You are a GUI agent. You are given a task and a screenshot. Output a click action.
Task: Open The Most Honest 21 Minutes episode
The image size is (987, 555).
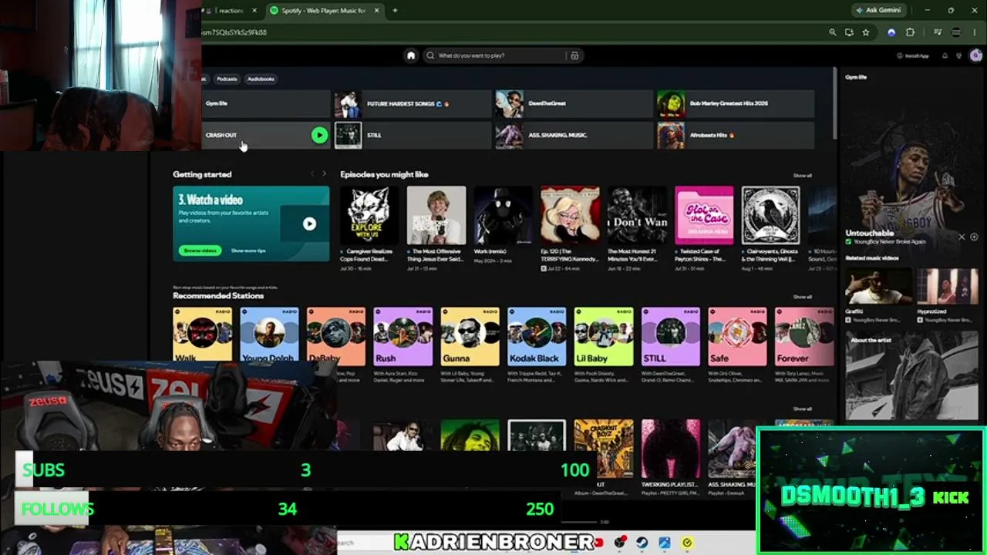637,215
